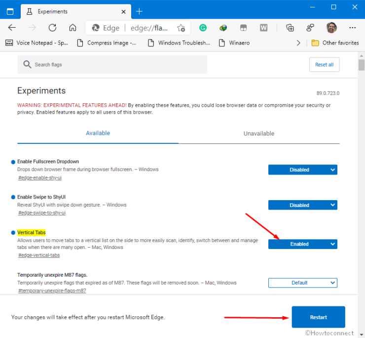Open Other favorites folder
365x338 pixels.
(x=335, y=43)
